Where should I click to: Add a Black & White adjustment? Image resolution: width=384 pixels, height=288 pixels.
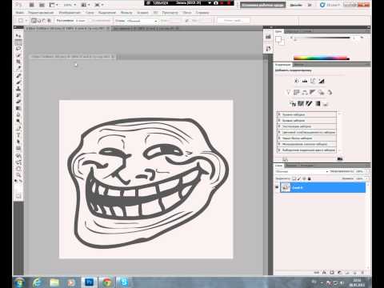(x=313, y=92)
